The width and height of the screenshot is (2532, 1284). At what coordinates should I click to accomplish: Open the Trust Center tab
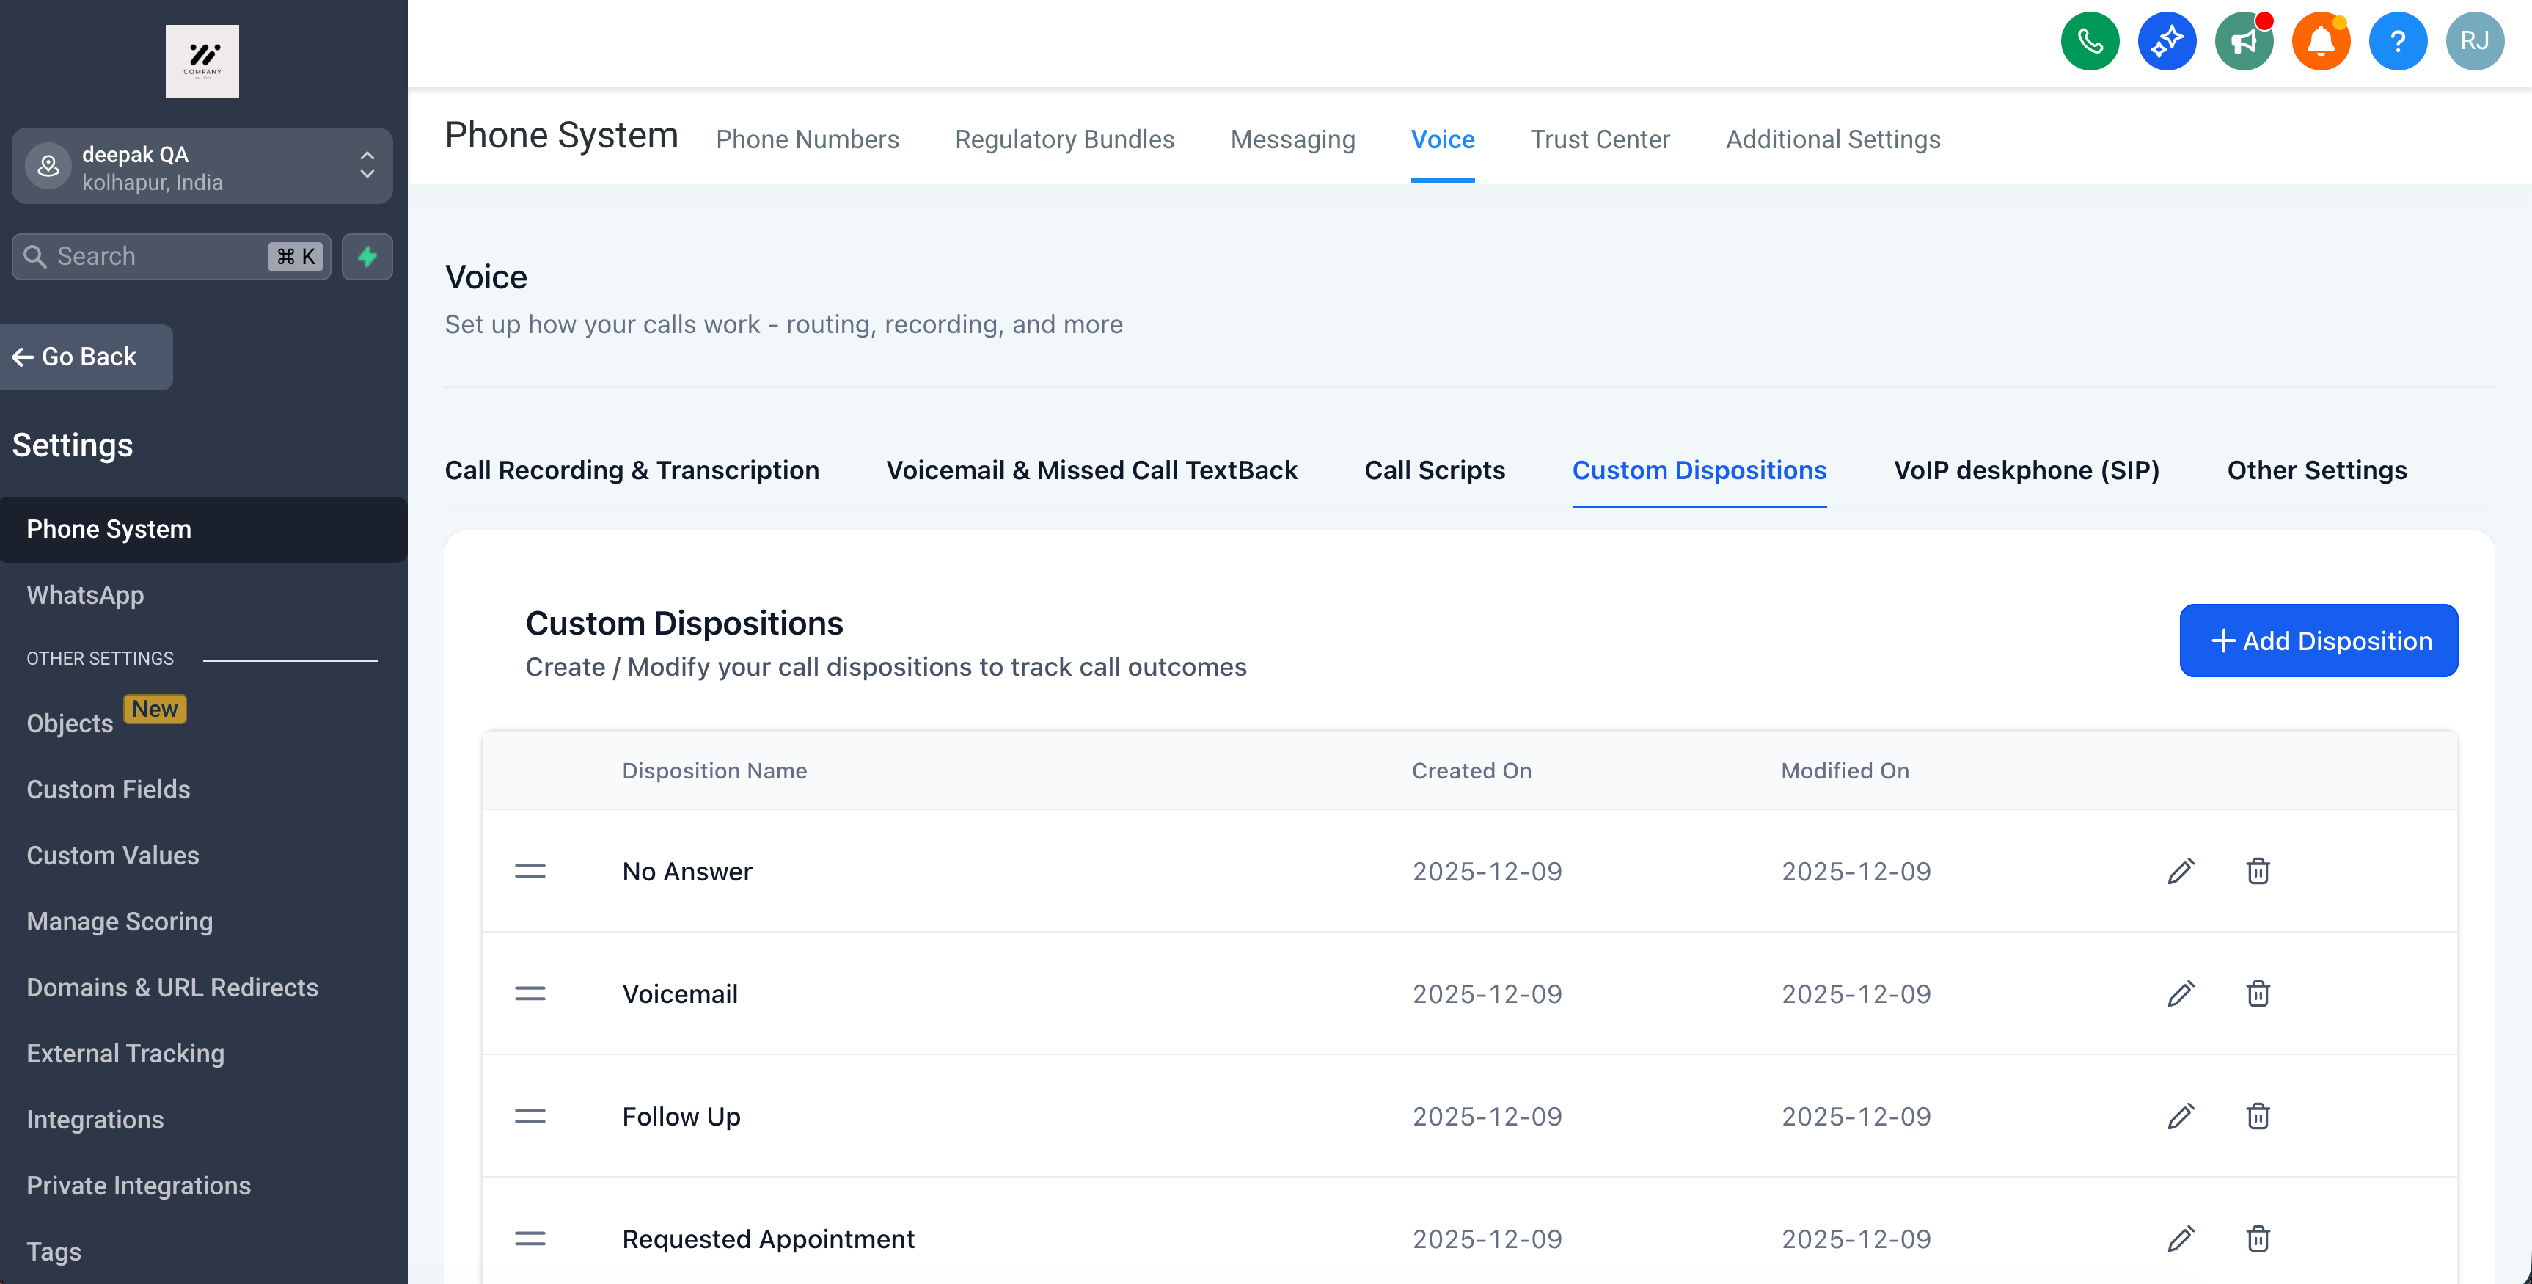click(1599, 139)
